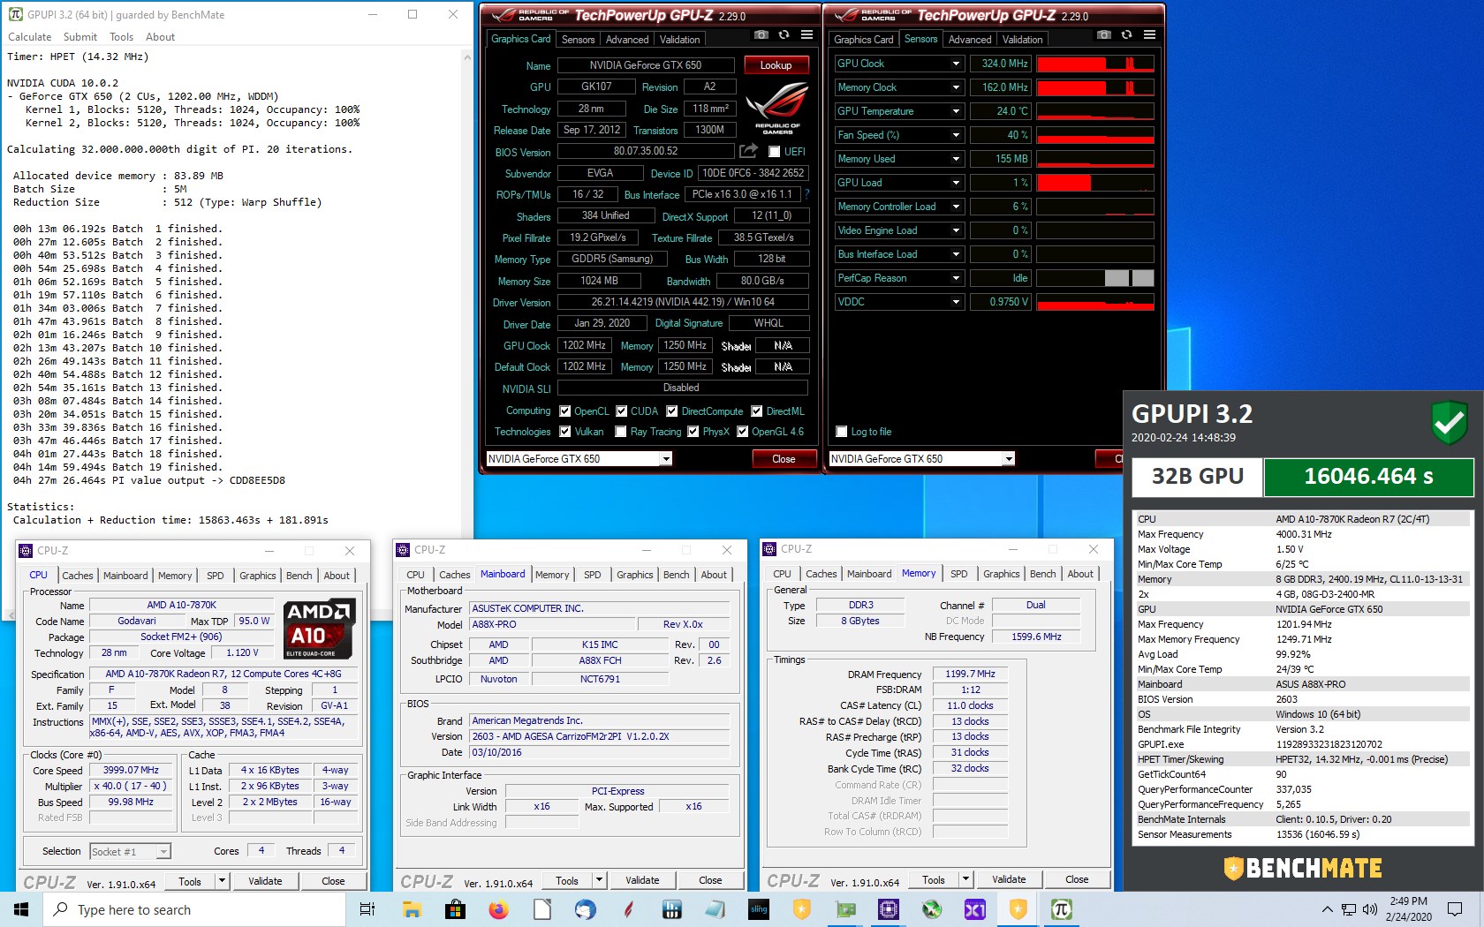The image size is (1484, 927).
Task: Open hamburger menu in GPU-Z Sensors window
Action: (x=1149, y=35)
